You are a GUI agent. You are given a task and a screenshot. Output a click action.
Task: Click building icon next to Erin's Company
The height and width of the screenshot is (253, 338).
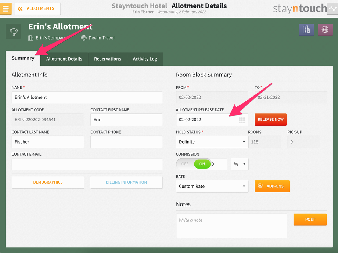[30, 38]
